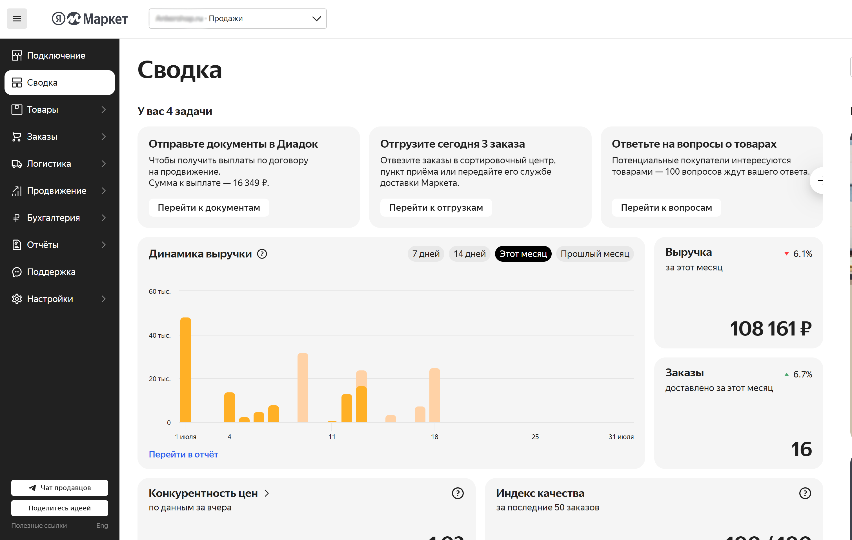Open the Конкурентность цен help icon
Viewport: 852px width, 540px height.
tap(458, 493)
